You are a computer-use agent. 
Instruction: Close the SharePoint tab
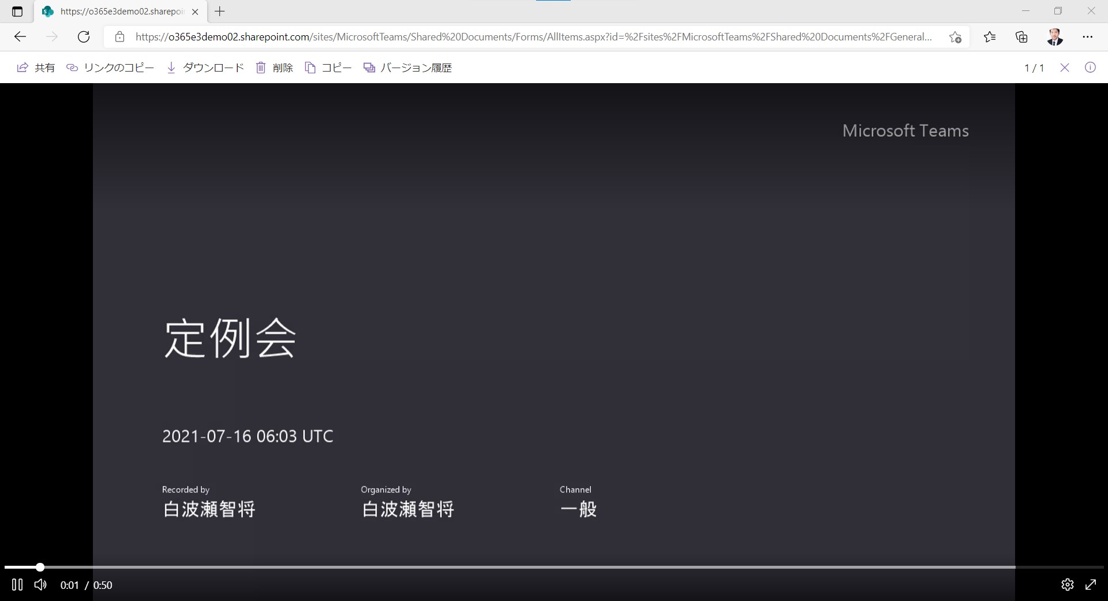(195, 12)
